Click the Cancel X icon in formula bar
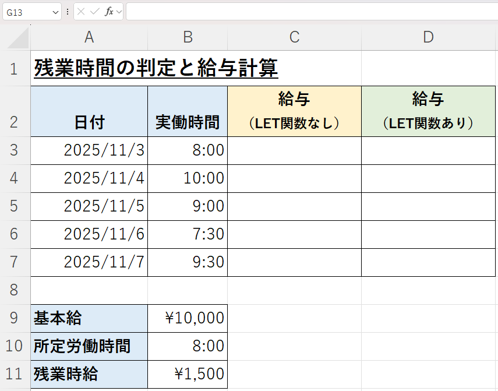The height and width of the screenshot is (391, 498). coord(81,12)
